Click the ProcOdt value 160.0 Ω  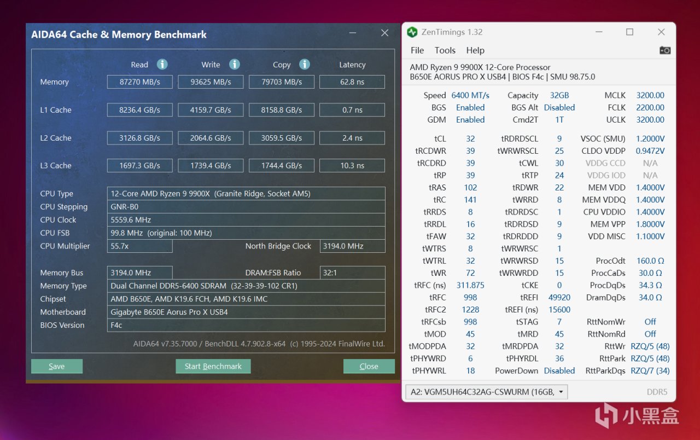pos(650,261)
